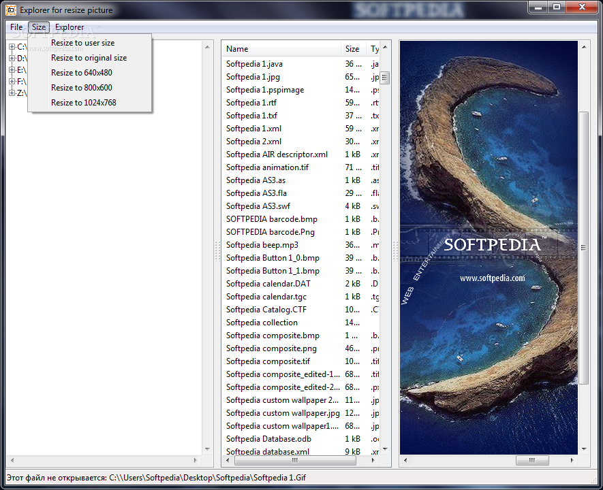603x490 pixels.
Task: Select file Softpedia AS3.swf
Action: pyautogui.click(x=258, y=206)
